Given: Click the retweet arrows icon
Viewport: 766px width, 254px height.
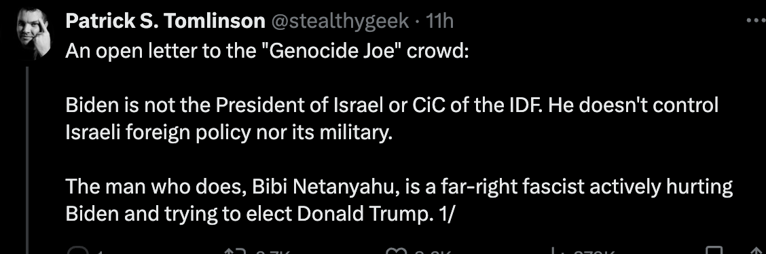Looking at the screenshot, I should coord(234,251).
